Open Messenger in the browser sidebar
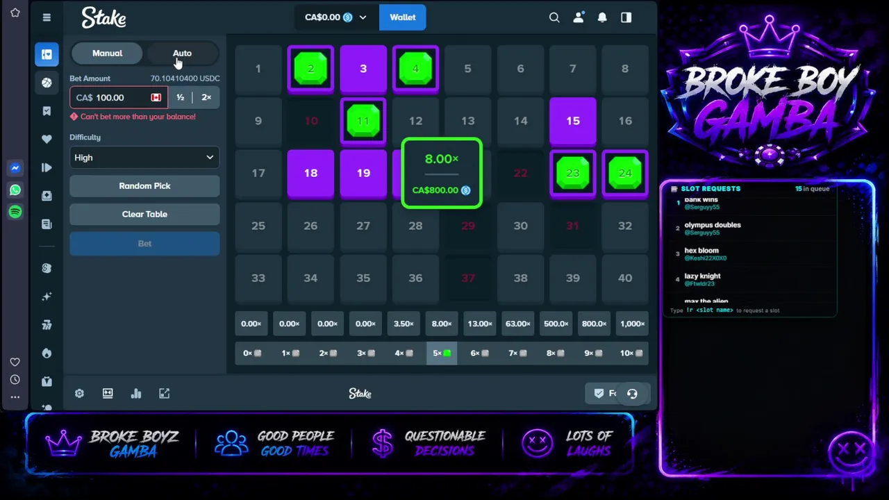The image size is (889, 500). pos(15,168)
